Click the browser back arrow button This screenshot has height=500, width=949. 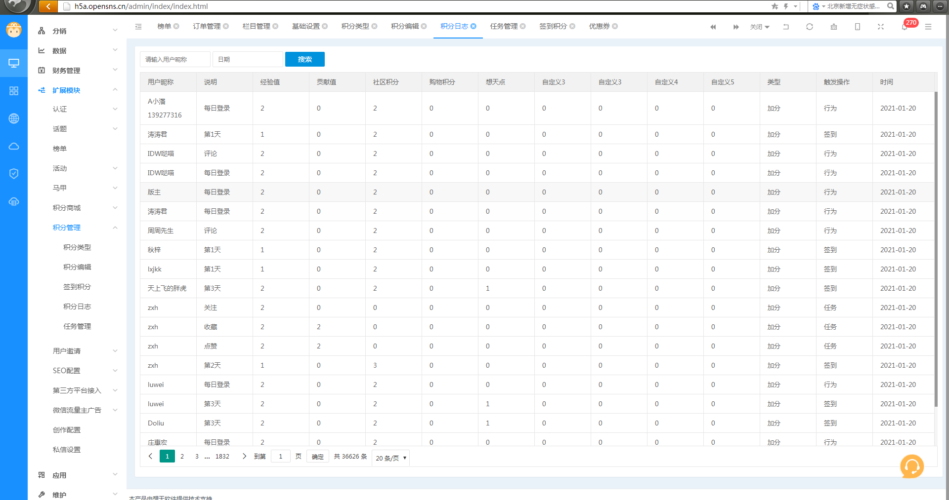click(48, 6)
